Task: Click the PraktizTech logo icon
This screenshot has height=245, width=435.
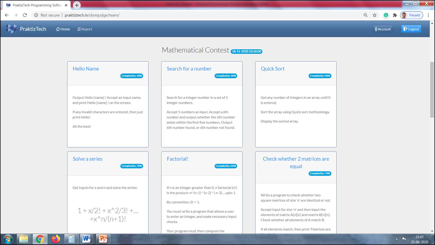Action: (x=11, y=29)
